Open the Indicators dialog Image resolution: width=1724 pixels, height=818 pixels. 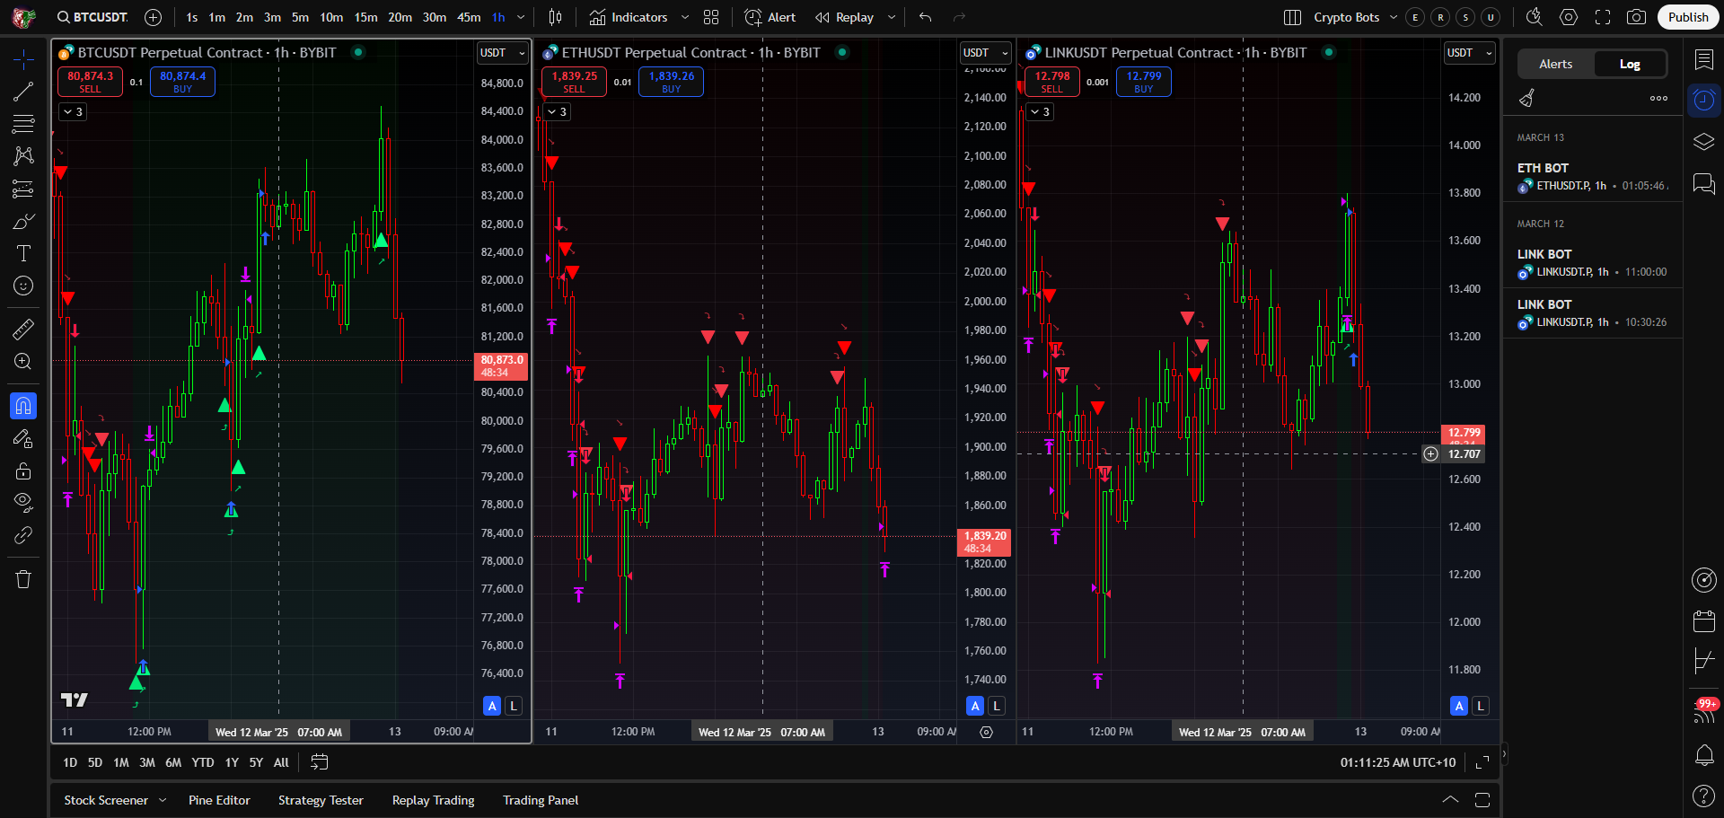pos(629,17)
